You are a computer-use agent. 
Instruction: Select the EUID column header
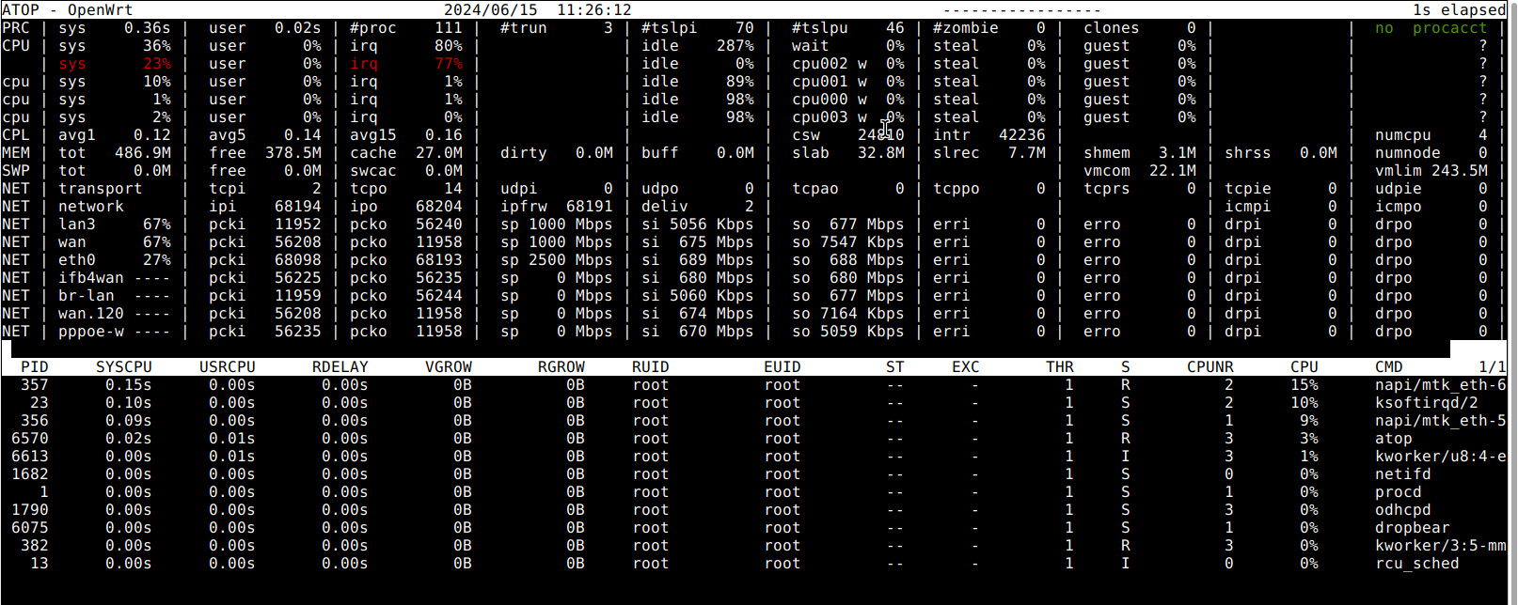783,367
